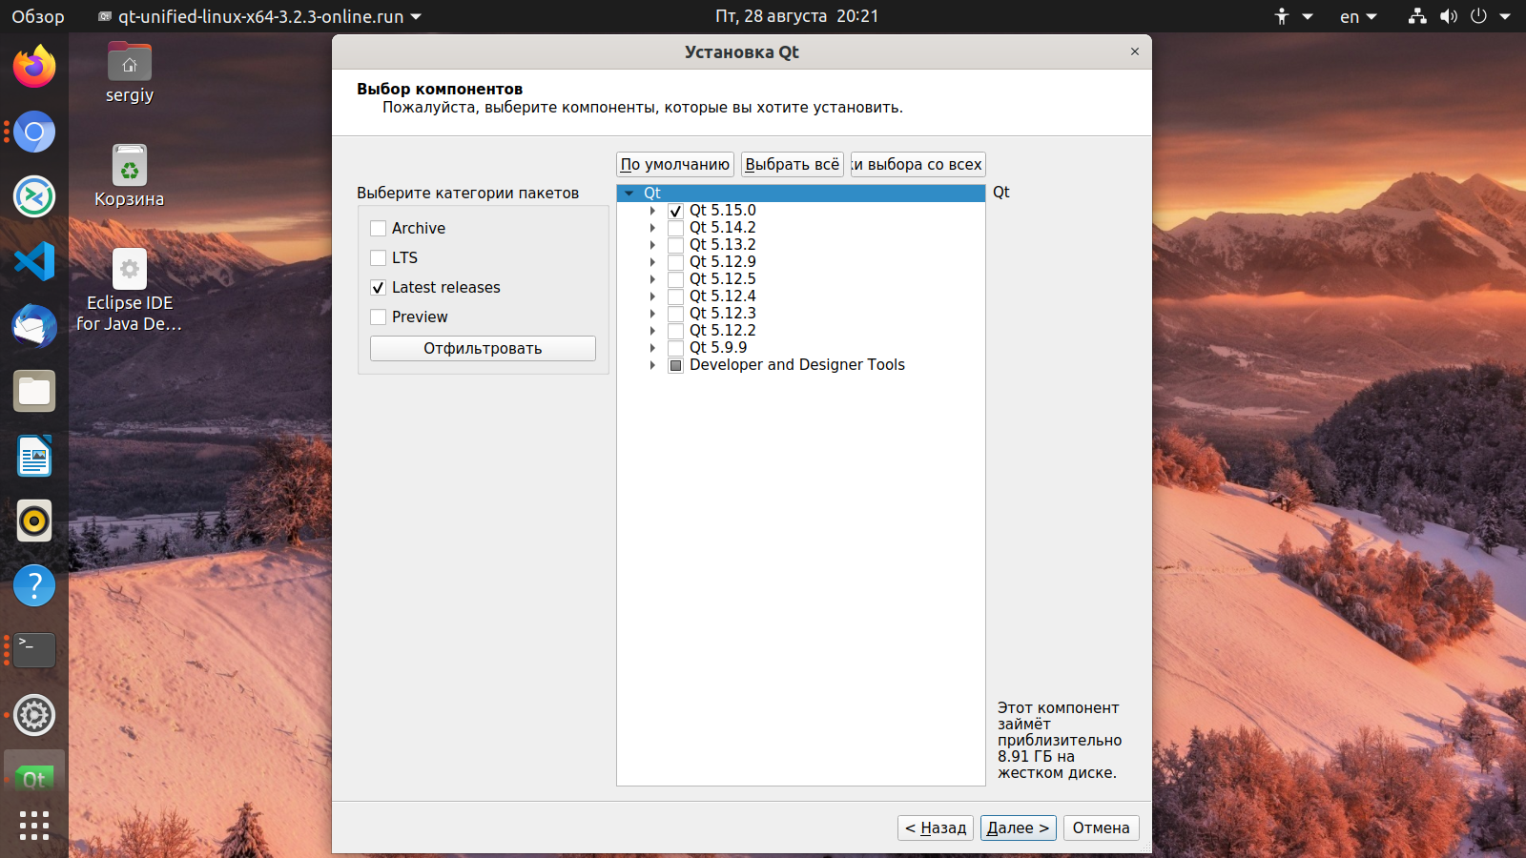Toggle Developer and Designer Tools checkbox
Image resolution: width=1526 pixels, height=858 pixels.
click(675, 365)
